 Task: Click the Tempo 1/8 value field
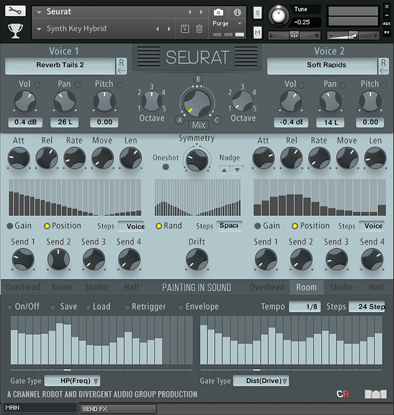[304, 307]
